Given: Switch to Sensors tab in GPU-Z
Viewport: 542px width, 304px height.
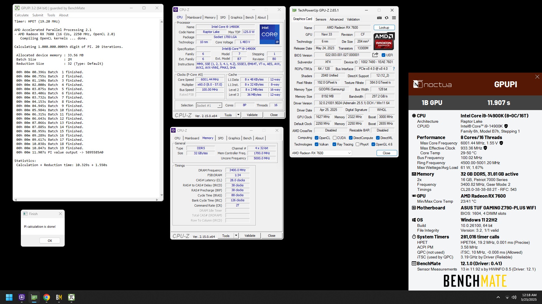Looking at the screenshot, I should (321, 19).
